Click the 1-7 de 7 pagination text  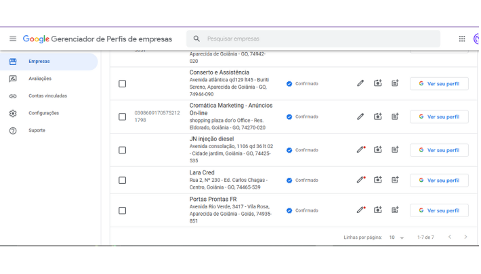click(x=425, y=237)
